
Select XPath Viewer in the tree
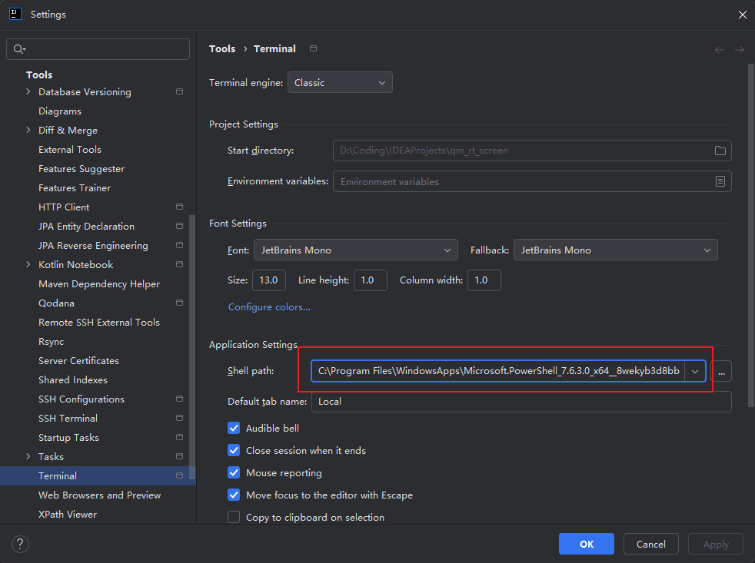(68, 515)
